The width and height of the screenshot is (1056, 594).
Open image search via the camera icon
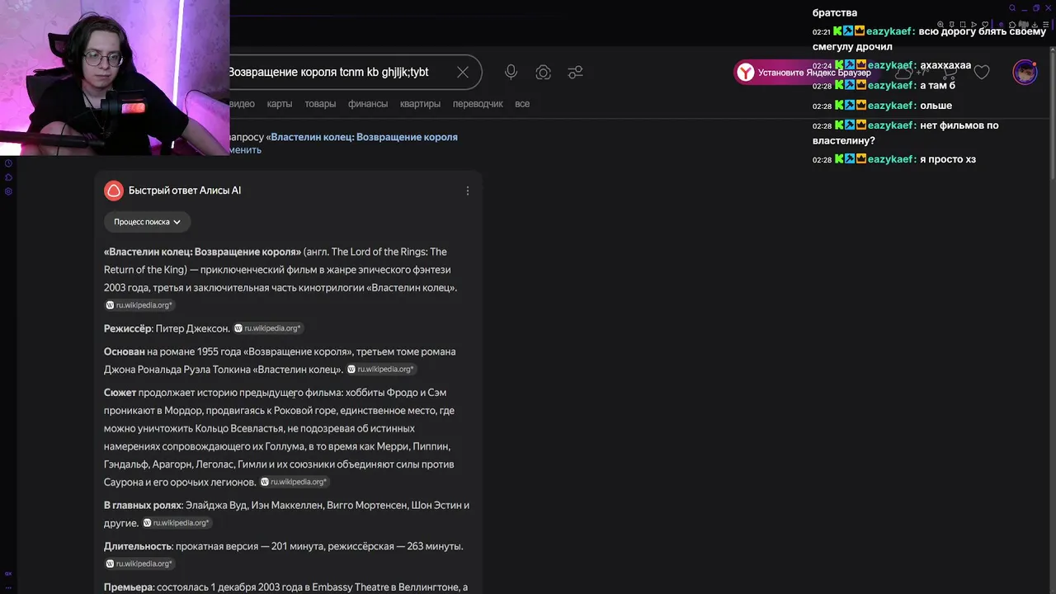543,73
